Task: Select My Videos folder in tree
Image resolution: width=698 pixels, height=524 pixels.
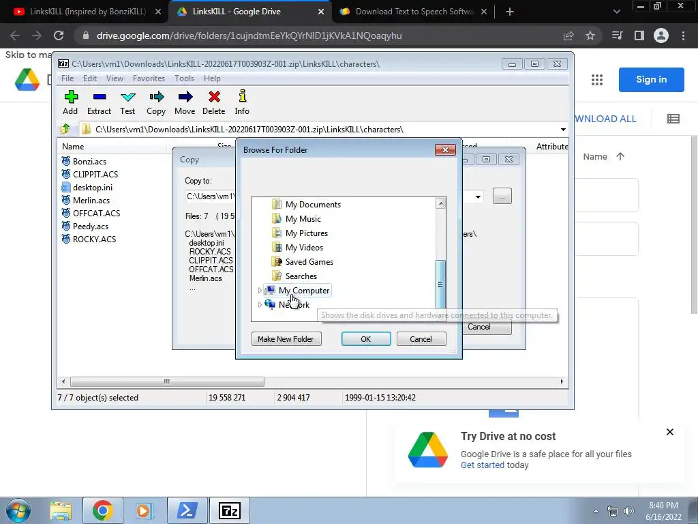Action: click(304, 247)
